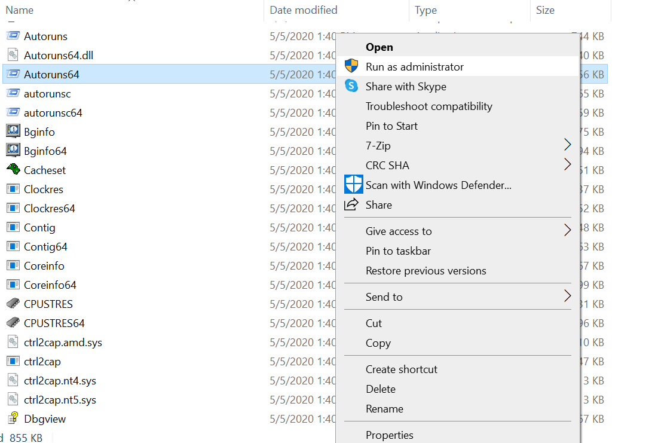The height and width of the screenshot is (443, 652).
Task: Click the Dbgview question mark icon
Action: pos(14,418)
